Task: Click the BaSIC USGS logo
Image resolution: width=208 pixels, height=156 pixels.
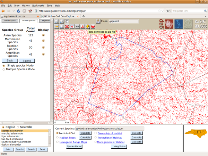Action: tap(201, 24)
